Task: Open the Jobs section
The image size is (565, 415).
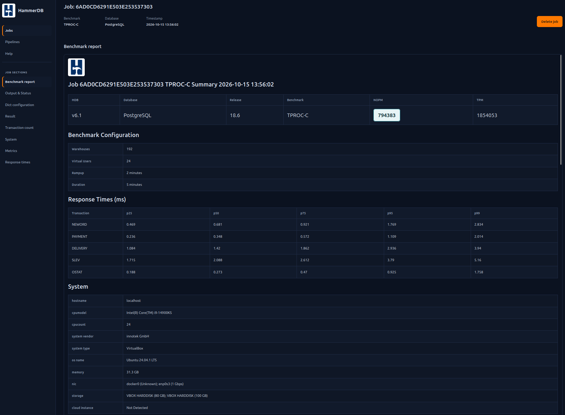Action: pyautogui.click(x=27, y=31)
